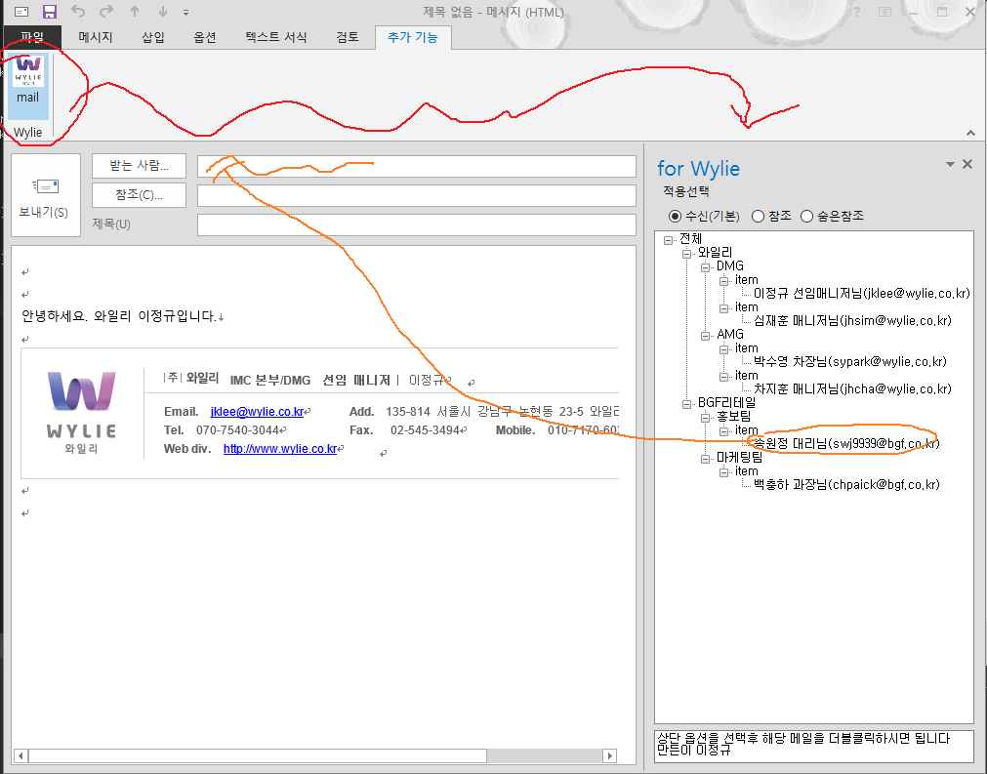Screen dimensions: 987x774
Task: Switch to the 삽입 ribbon tab
Action: [153, 37]
